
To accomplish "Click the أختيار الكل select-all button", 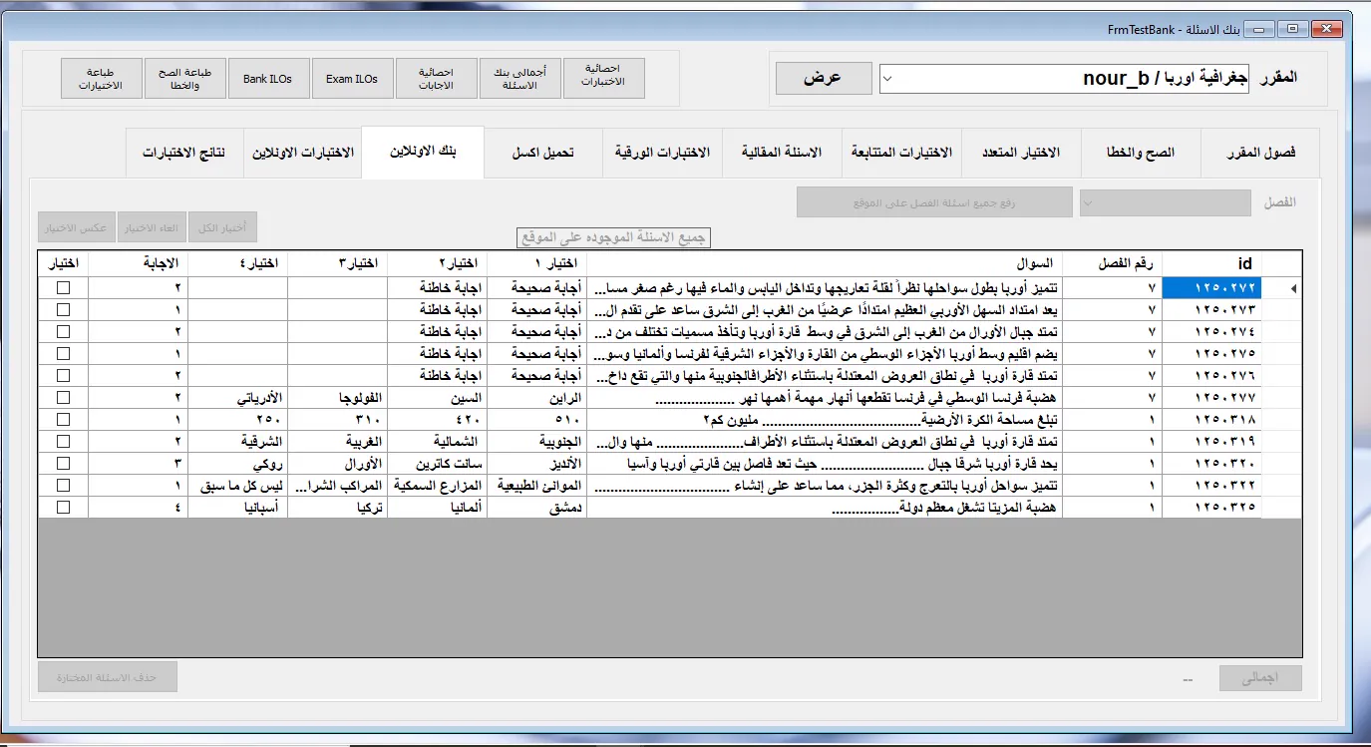I will [223, 227].
